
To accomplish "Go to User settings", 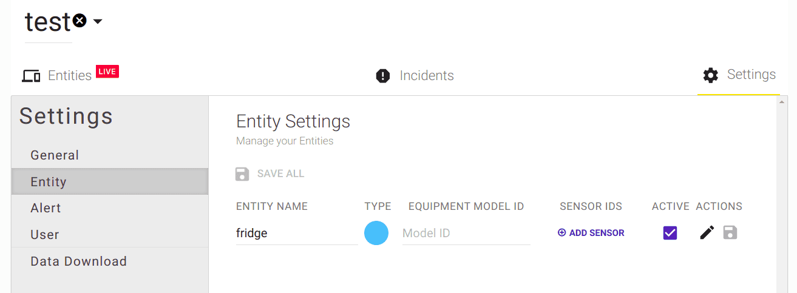I will pyautogui.click(x=45, y=235).
